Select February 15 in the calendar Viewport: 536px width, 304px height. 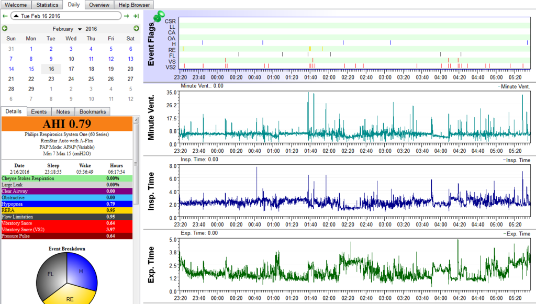coord(31,69)
